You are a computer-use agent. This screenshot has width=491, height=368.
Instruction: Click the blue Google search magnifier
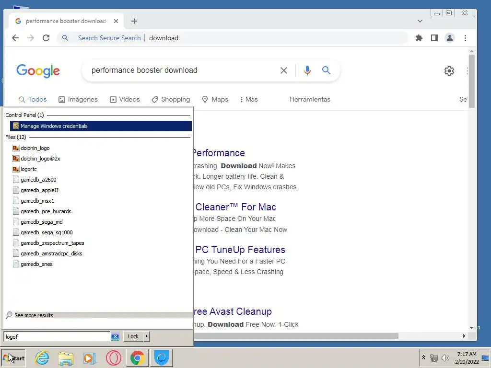[x=326, y=70]
